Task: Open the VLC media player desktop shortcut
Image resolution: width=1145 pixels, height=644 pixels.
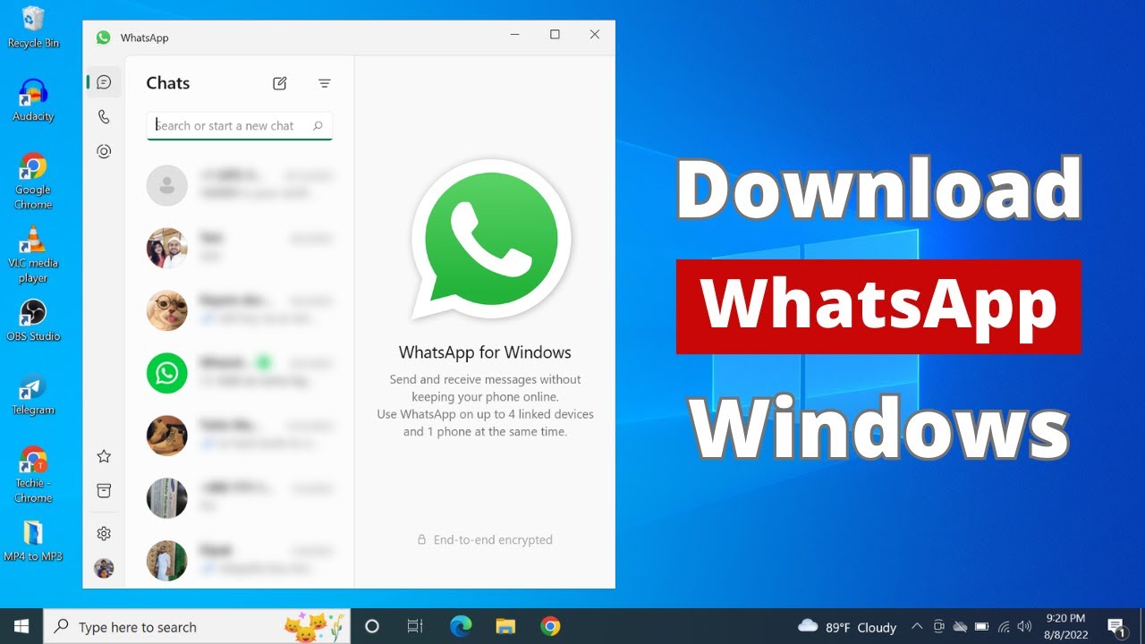Action: coord(33,255)
